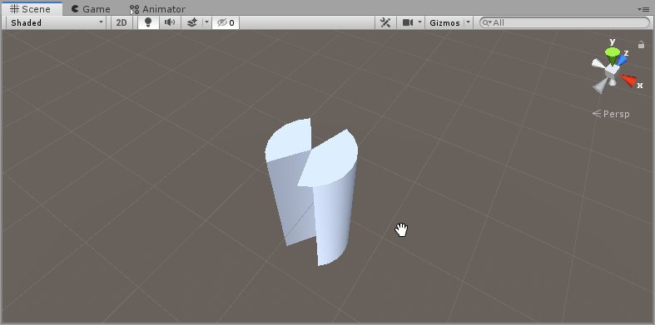Expand the Gizmos dropdown arrow
The width and height of the screenshot is (655, 325).
pyautogui.click(x=468, y=22)
